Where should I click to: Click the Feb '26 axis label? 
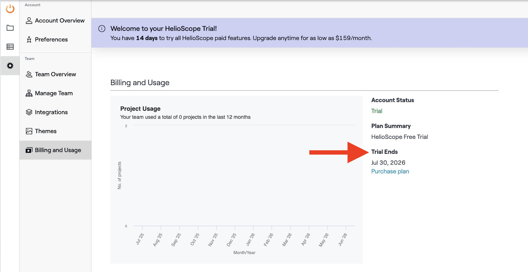coord(268,240)
